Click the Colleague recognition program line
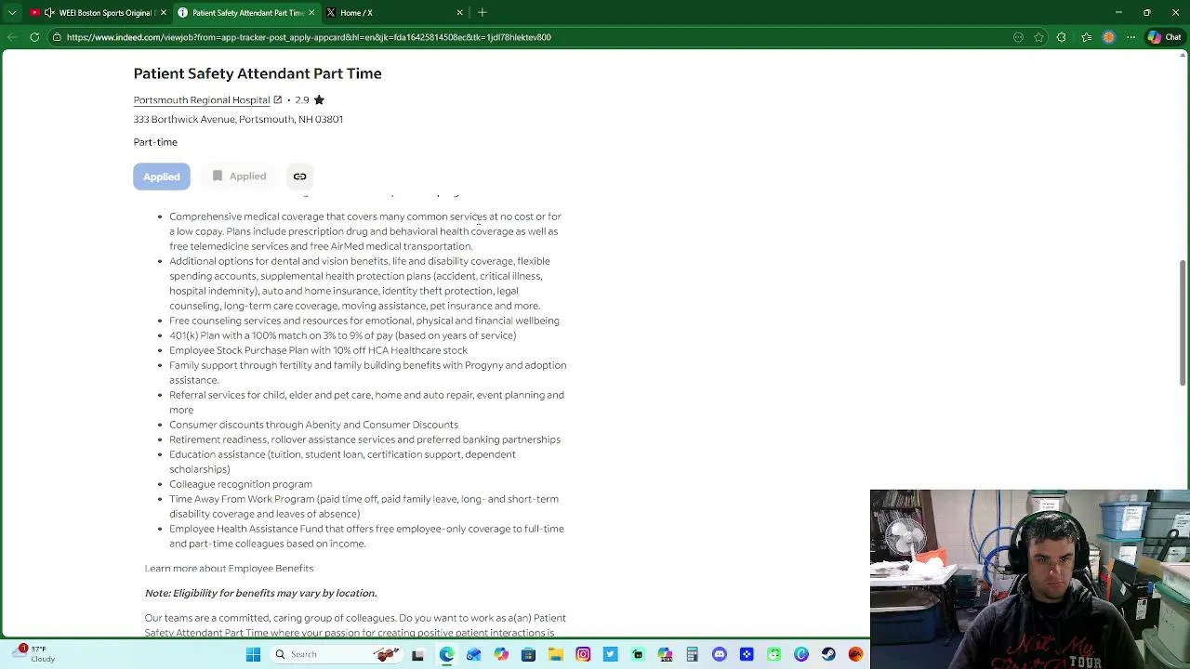 (x=241, y=484)
